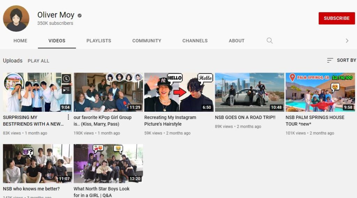Open the Playlists tab

click(99, 41)
